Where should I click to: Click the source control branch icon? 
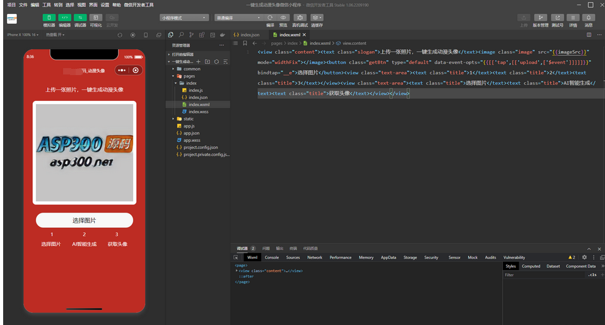(x=192, y=35)
